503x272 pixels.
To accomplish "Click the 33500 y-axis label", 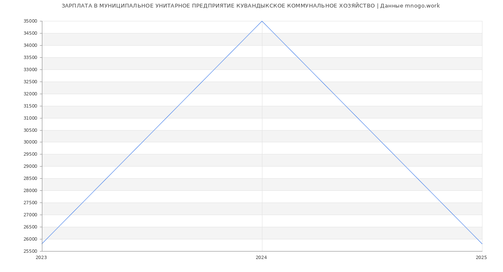I will coord(31,58).
